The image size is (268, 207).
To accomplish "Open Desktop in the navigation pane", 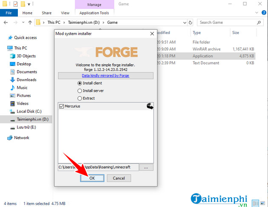I will tap(24, 64).
